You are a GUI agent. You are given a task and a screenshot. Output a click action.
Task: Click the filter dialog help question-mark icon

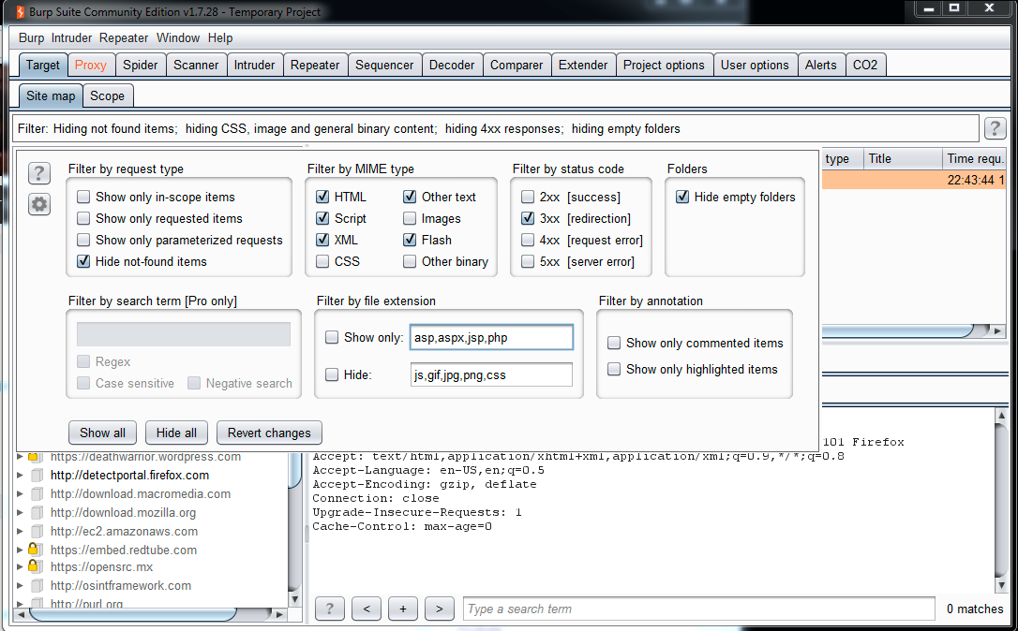point(38,173)
